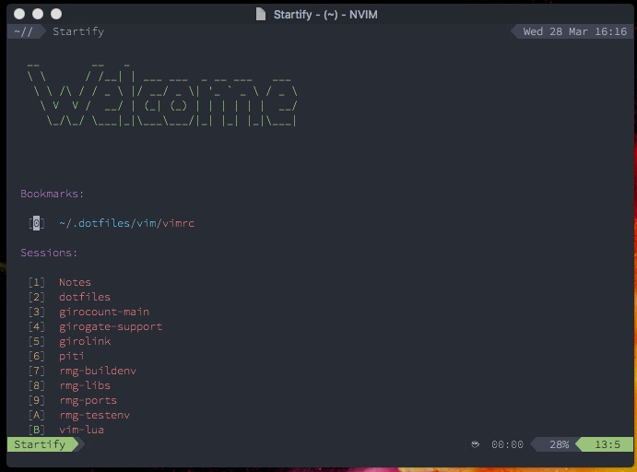Click the clock icon beside 00:00
637x472 pixels.
point(475,444)
